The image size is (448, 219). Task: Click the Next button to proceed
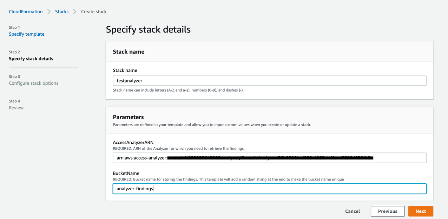[x=420, y=211]
